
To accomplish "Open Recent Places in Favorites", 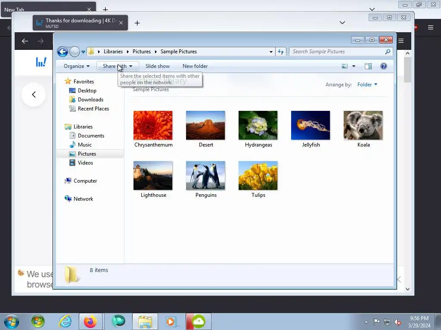I will tap(93, 109).
